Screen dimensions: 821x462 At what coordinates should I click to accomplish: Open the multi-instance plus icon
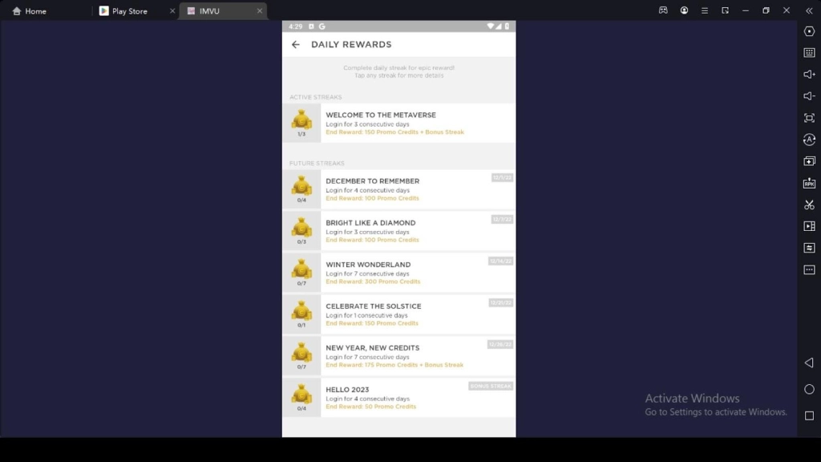809,161
